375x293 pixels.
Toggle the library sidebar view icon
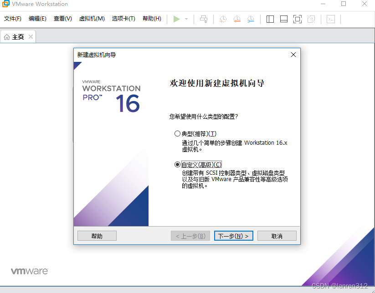270,19
